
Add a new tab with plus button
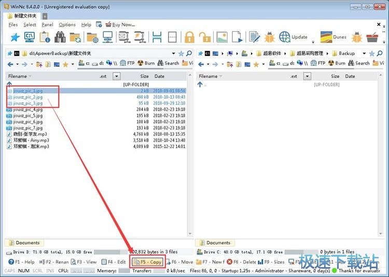45,17
